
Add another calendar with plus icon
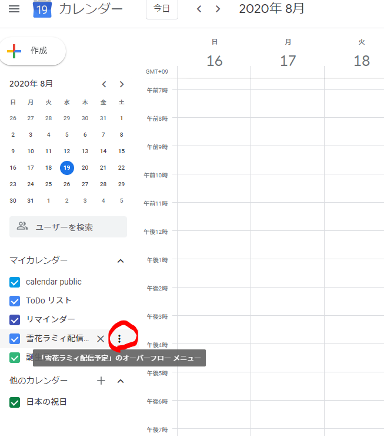pyautogui.click(x=101, y=381)
